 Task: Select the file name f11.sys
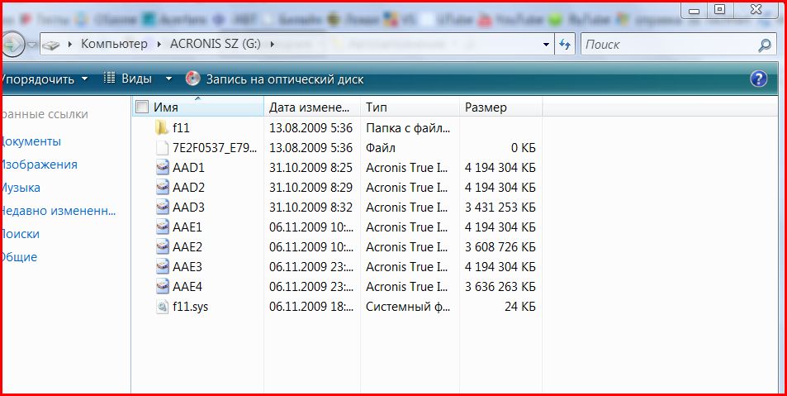[190, 307]
